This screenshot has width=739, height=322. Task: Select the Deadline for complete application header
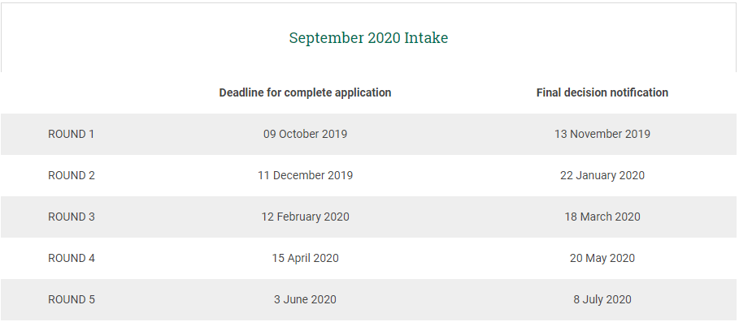point(305,92)
